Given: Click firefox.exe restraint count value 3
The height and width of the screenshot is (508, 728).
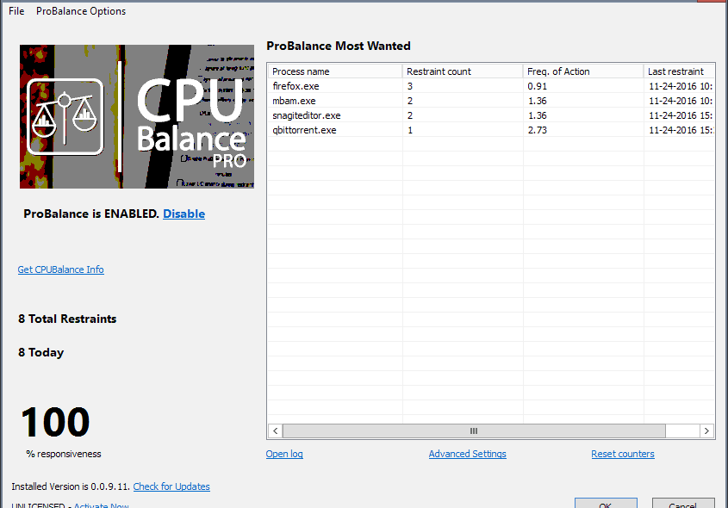Looking at the screenshot, I should pos(410,86).
